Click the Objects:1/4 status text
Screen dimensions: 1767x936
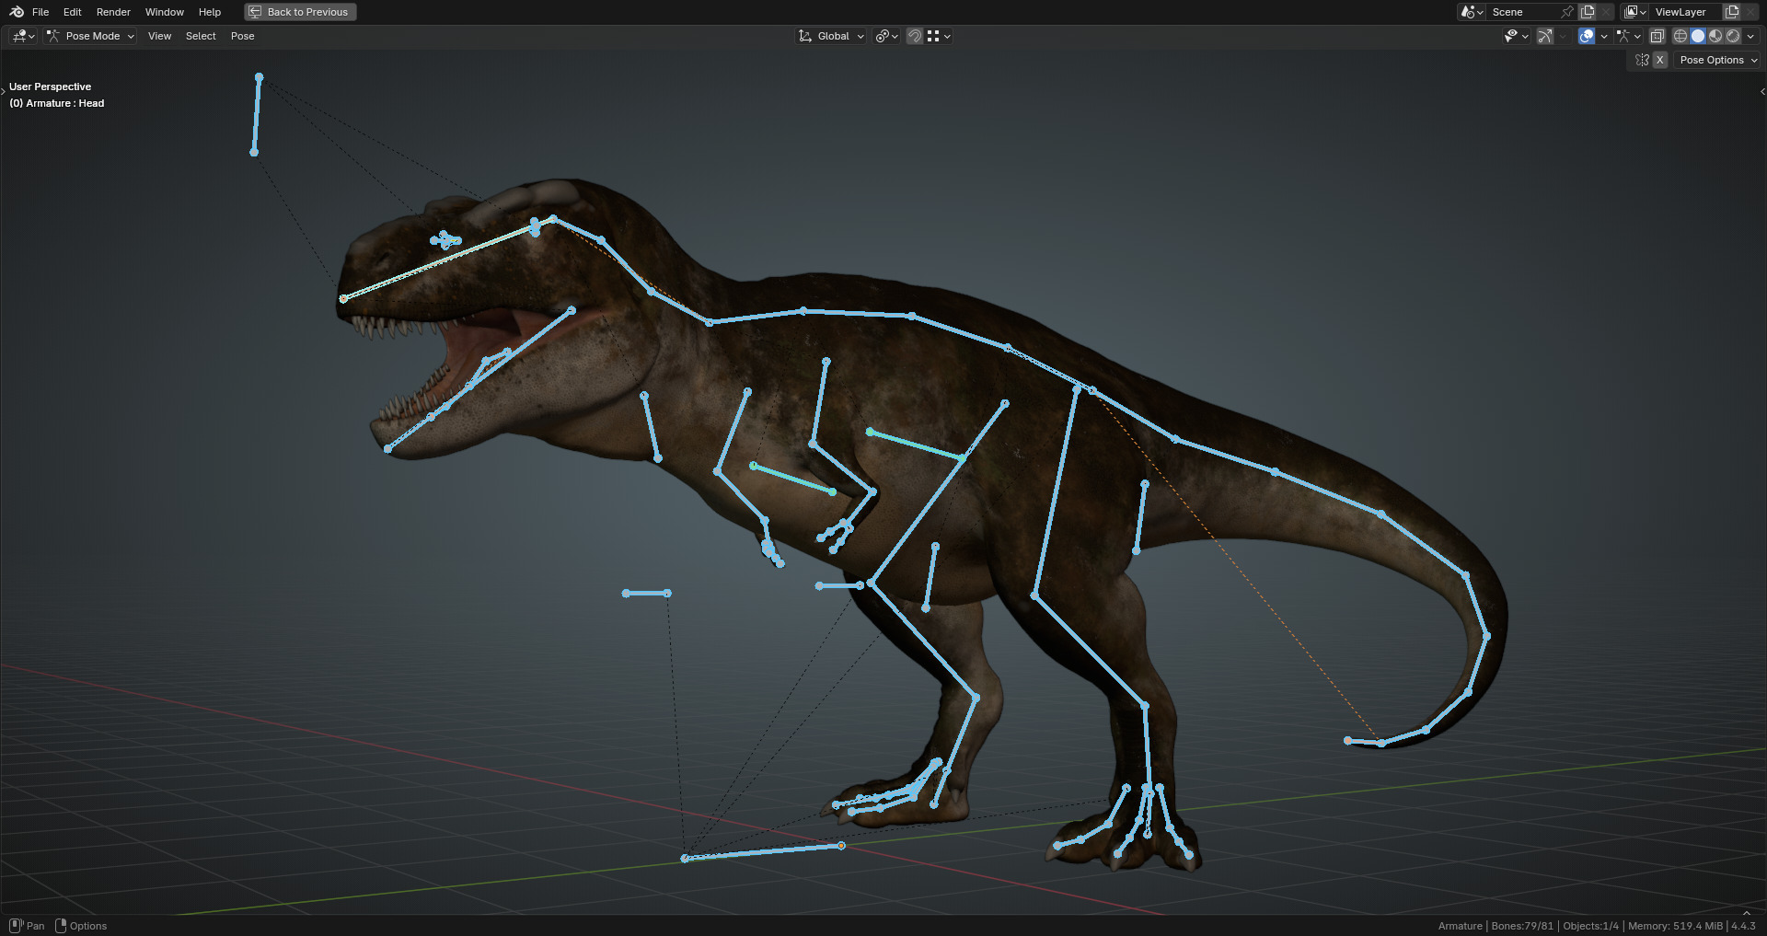pyautogui.click(x=1590, y=926)
